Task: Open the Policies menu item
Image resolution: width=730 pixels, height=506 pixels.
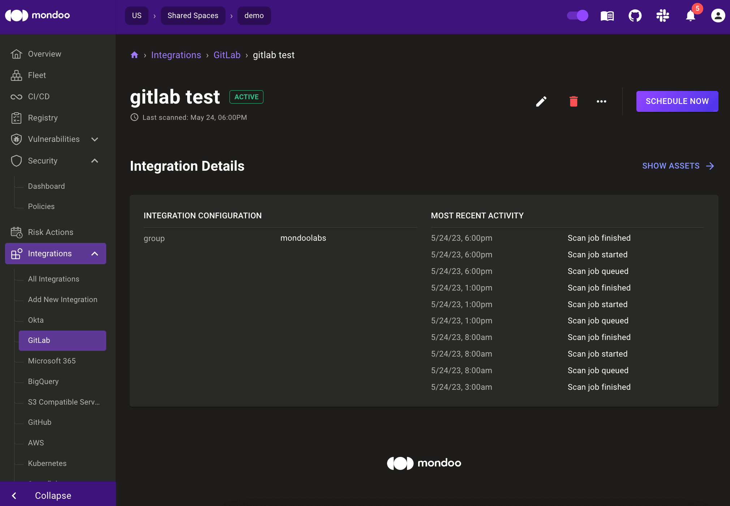Action: (x=42, y=206)
